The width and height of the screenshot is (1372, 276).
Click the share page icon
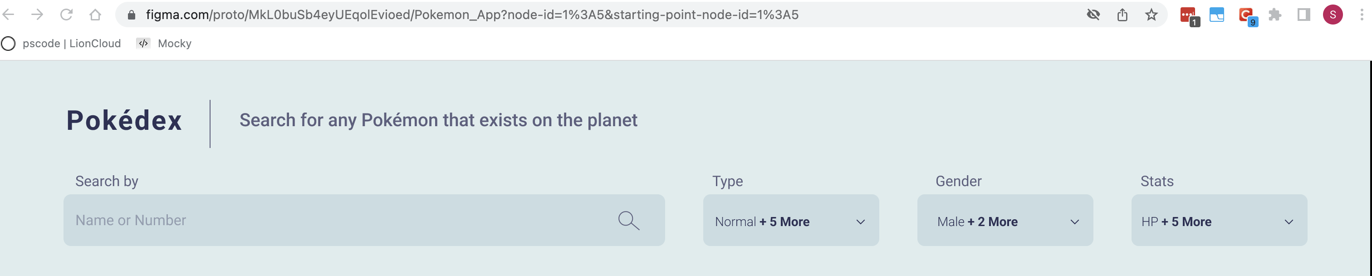point(1122,15)
